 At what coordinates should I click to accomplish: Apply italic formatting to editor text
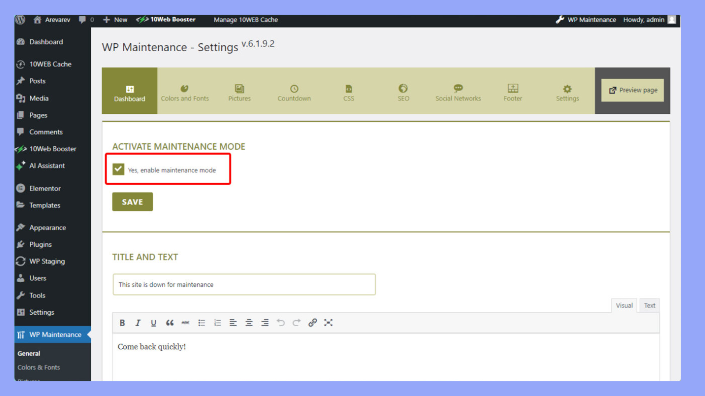click(x=138, y=323)
